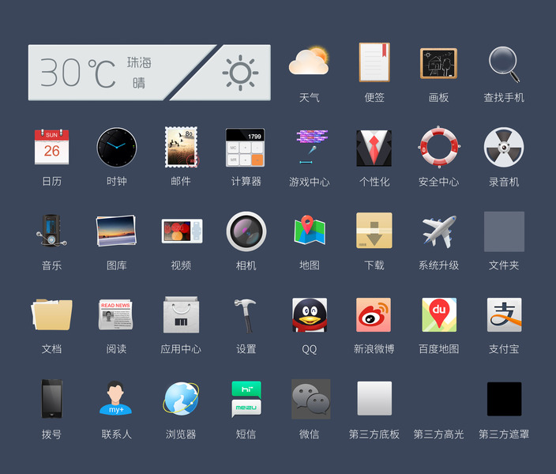Open the 邮件 stamp mail icon
556x474 pixels.
[181, 147]
